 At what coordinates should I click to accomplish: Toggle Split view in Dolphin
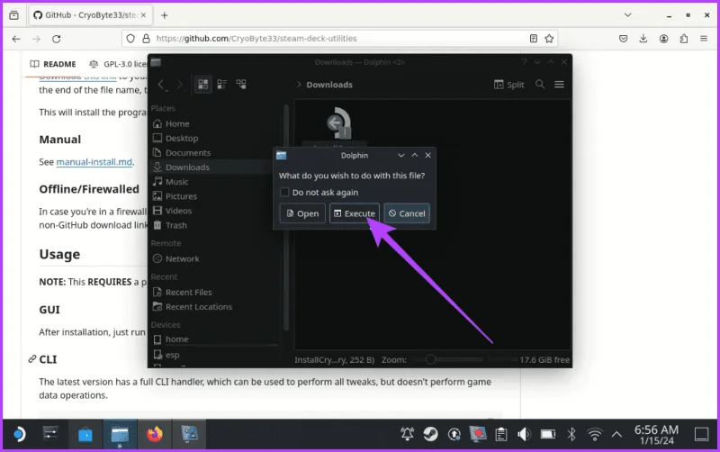point(508,85)
